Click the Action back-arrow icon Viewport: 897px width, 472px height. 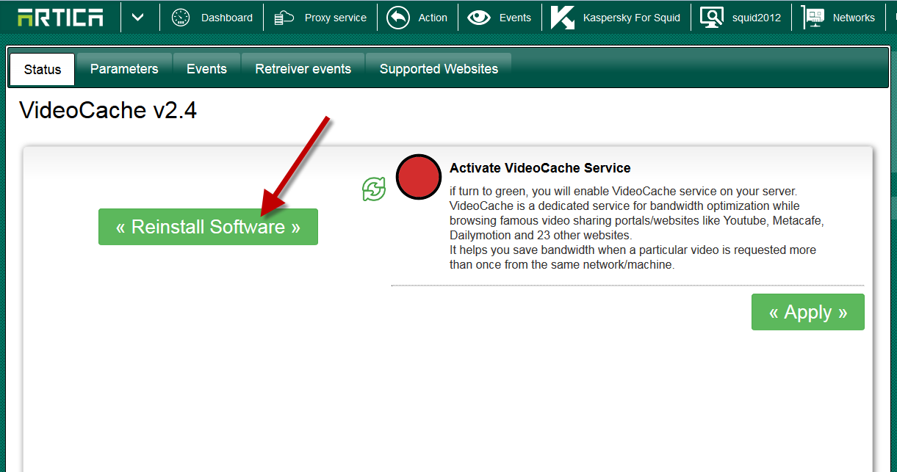coord(398,18)
